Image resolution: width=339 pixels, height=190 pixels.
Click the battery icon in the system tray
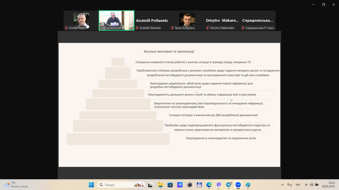click(316, 185)
